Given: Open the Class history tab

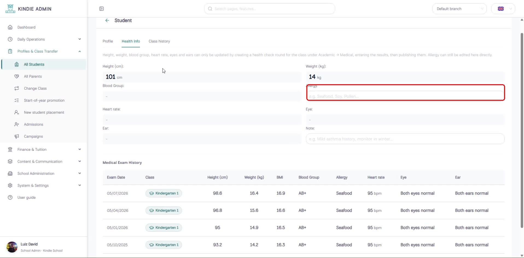Looking at the screenshot, I should (x=159, y=41).
